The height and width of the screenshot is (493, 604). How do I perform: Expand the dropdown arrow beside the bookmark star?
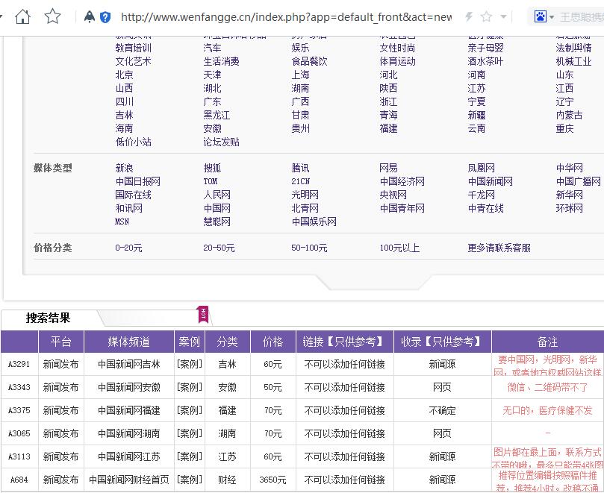[x=503, y=17]
